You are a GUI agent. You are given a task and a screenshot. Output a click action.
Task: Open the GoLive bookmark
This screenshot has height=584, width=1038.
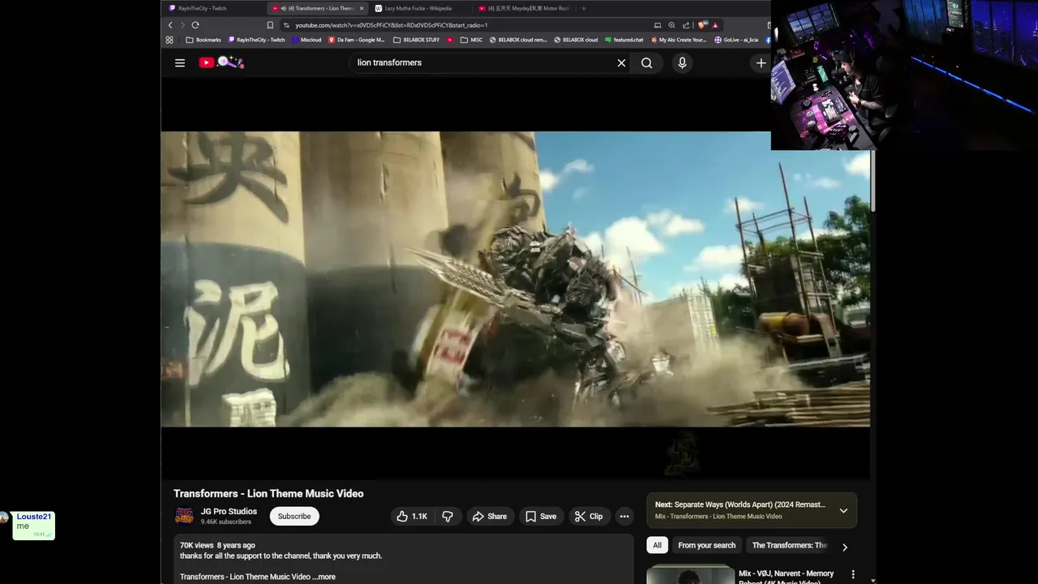coord(736,40)
